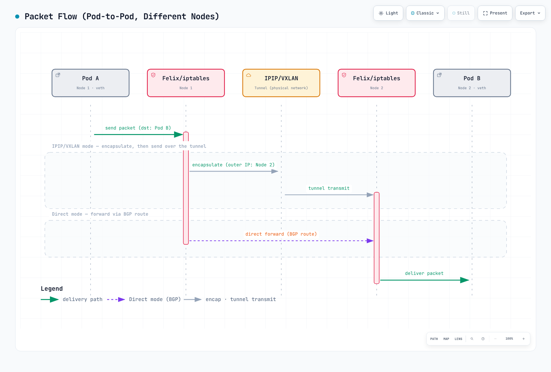Switch to Light theme
551x372 pixels.
388,13
